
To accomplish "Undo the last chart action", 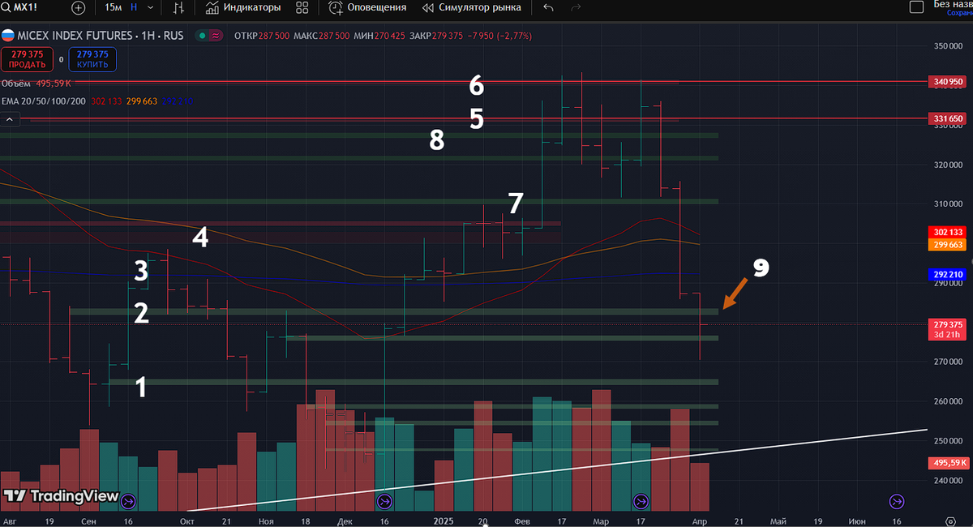I will click(x=548, y=7).
